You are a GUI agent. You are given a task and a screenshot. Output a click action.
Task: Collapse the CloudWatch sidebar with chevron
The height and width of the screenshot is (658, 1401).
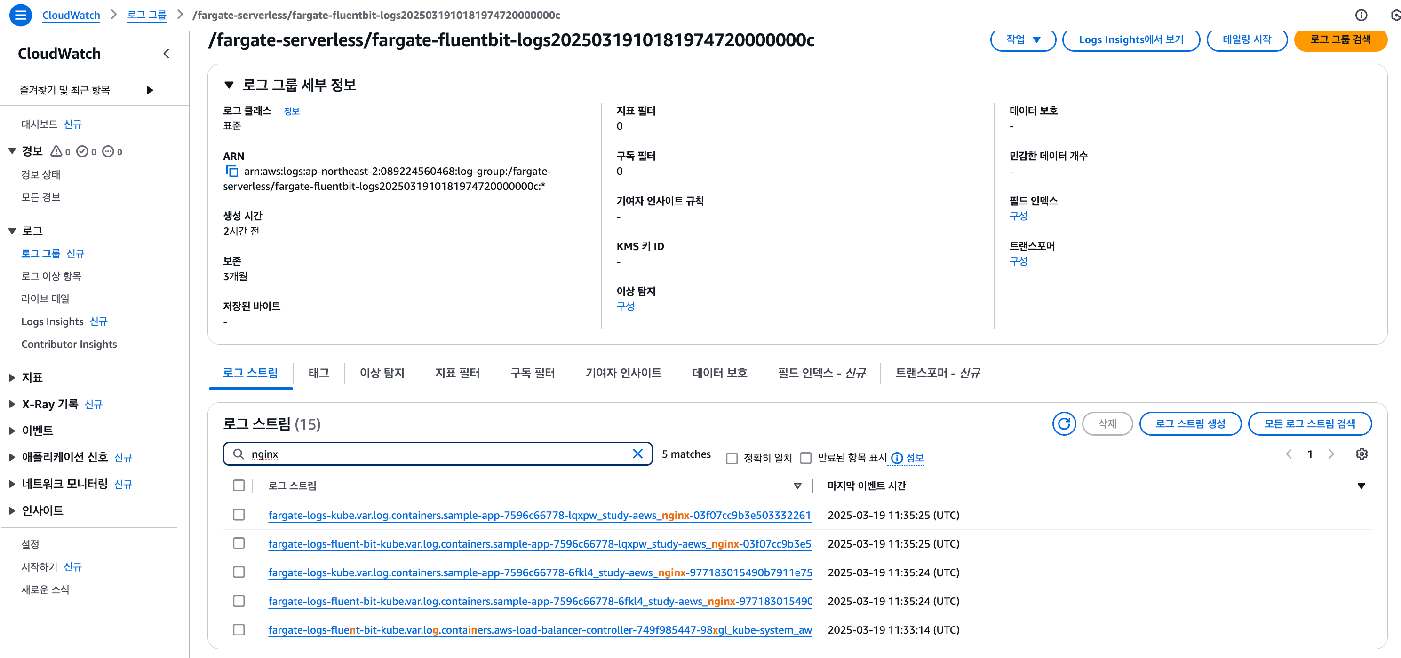[167, 53]
